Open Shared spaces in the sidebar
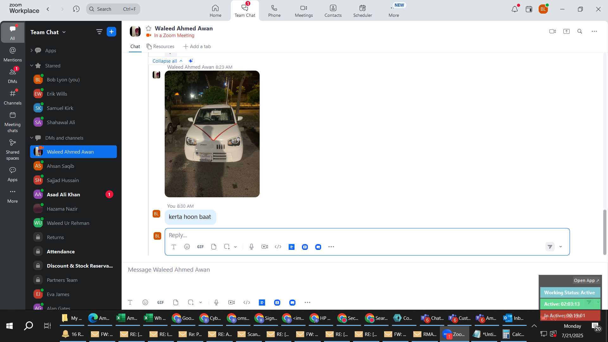 pyautogui.click(x=13, y=150)
